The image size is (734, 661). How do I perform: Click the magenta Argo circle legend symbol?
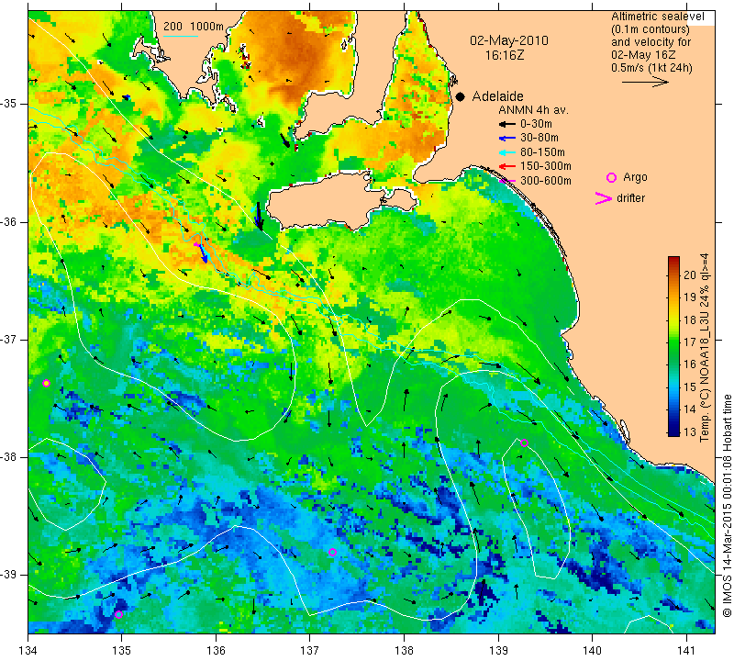point(611,177)
